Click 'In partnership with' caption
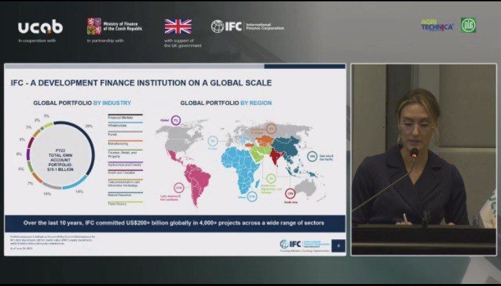This screenshot has width=501, height=286. click(x=105, y=41)
